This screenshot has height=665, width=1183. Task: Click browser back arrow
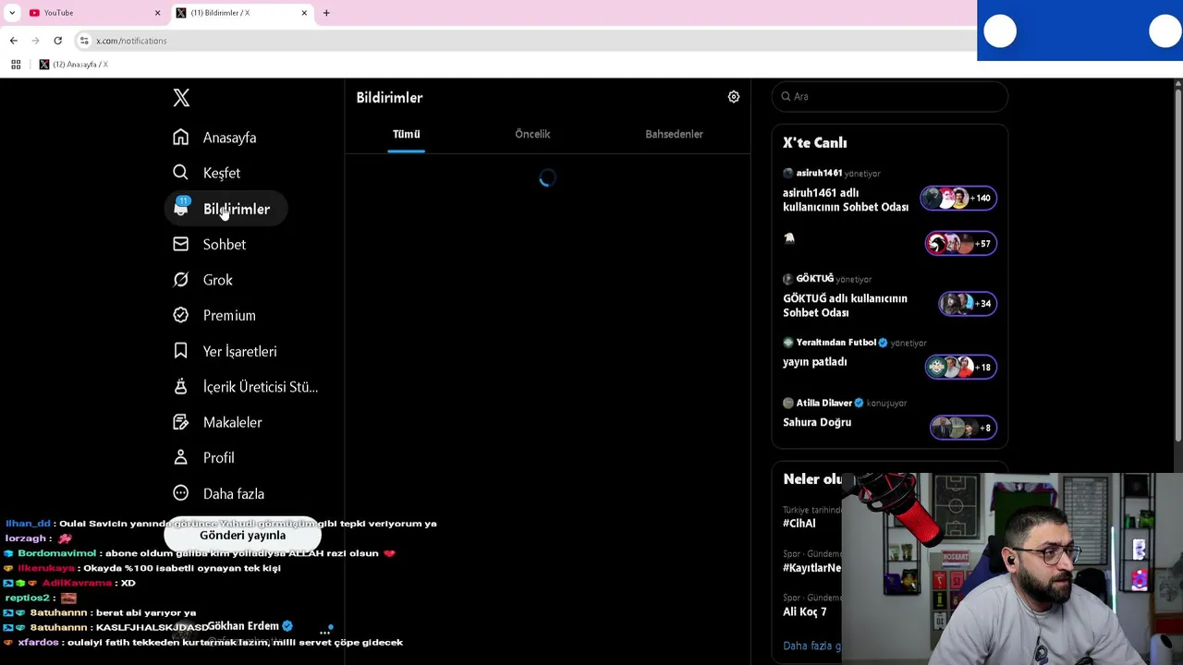tap(13, 41)
